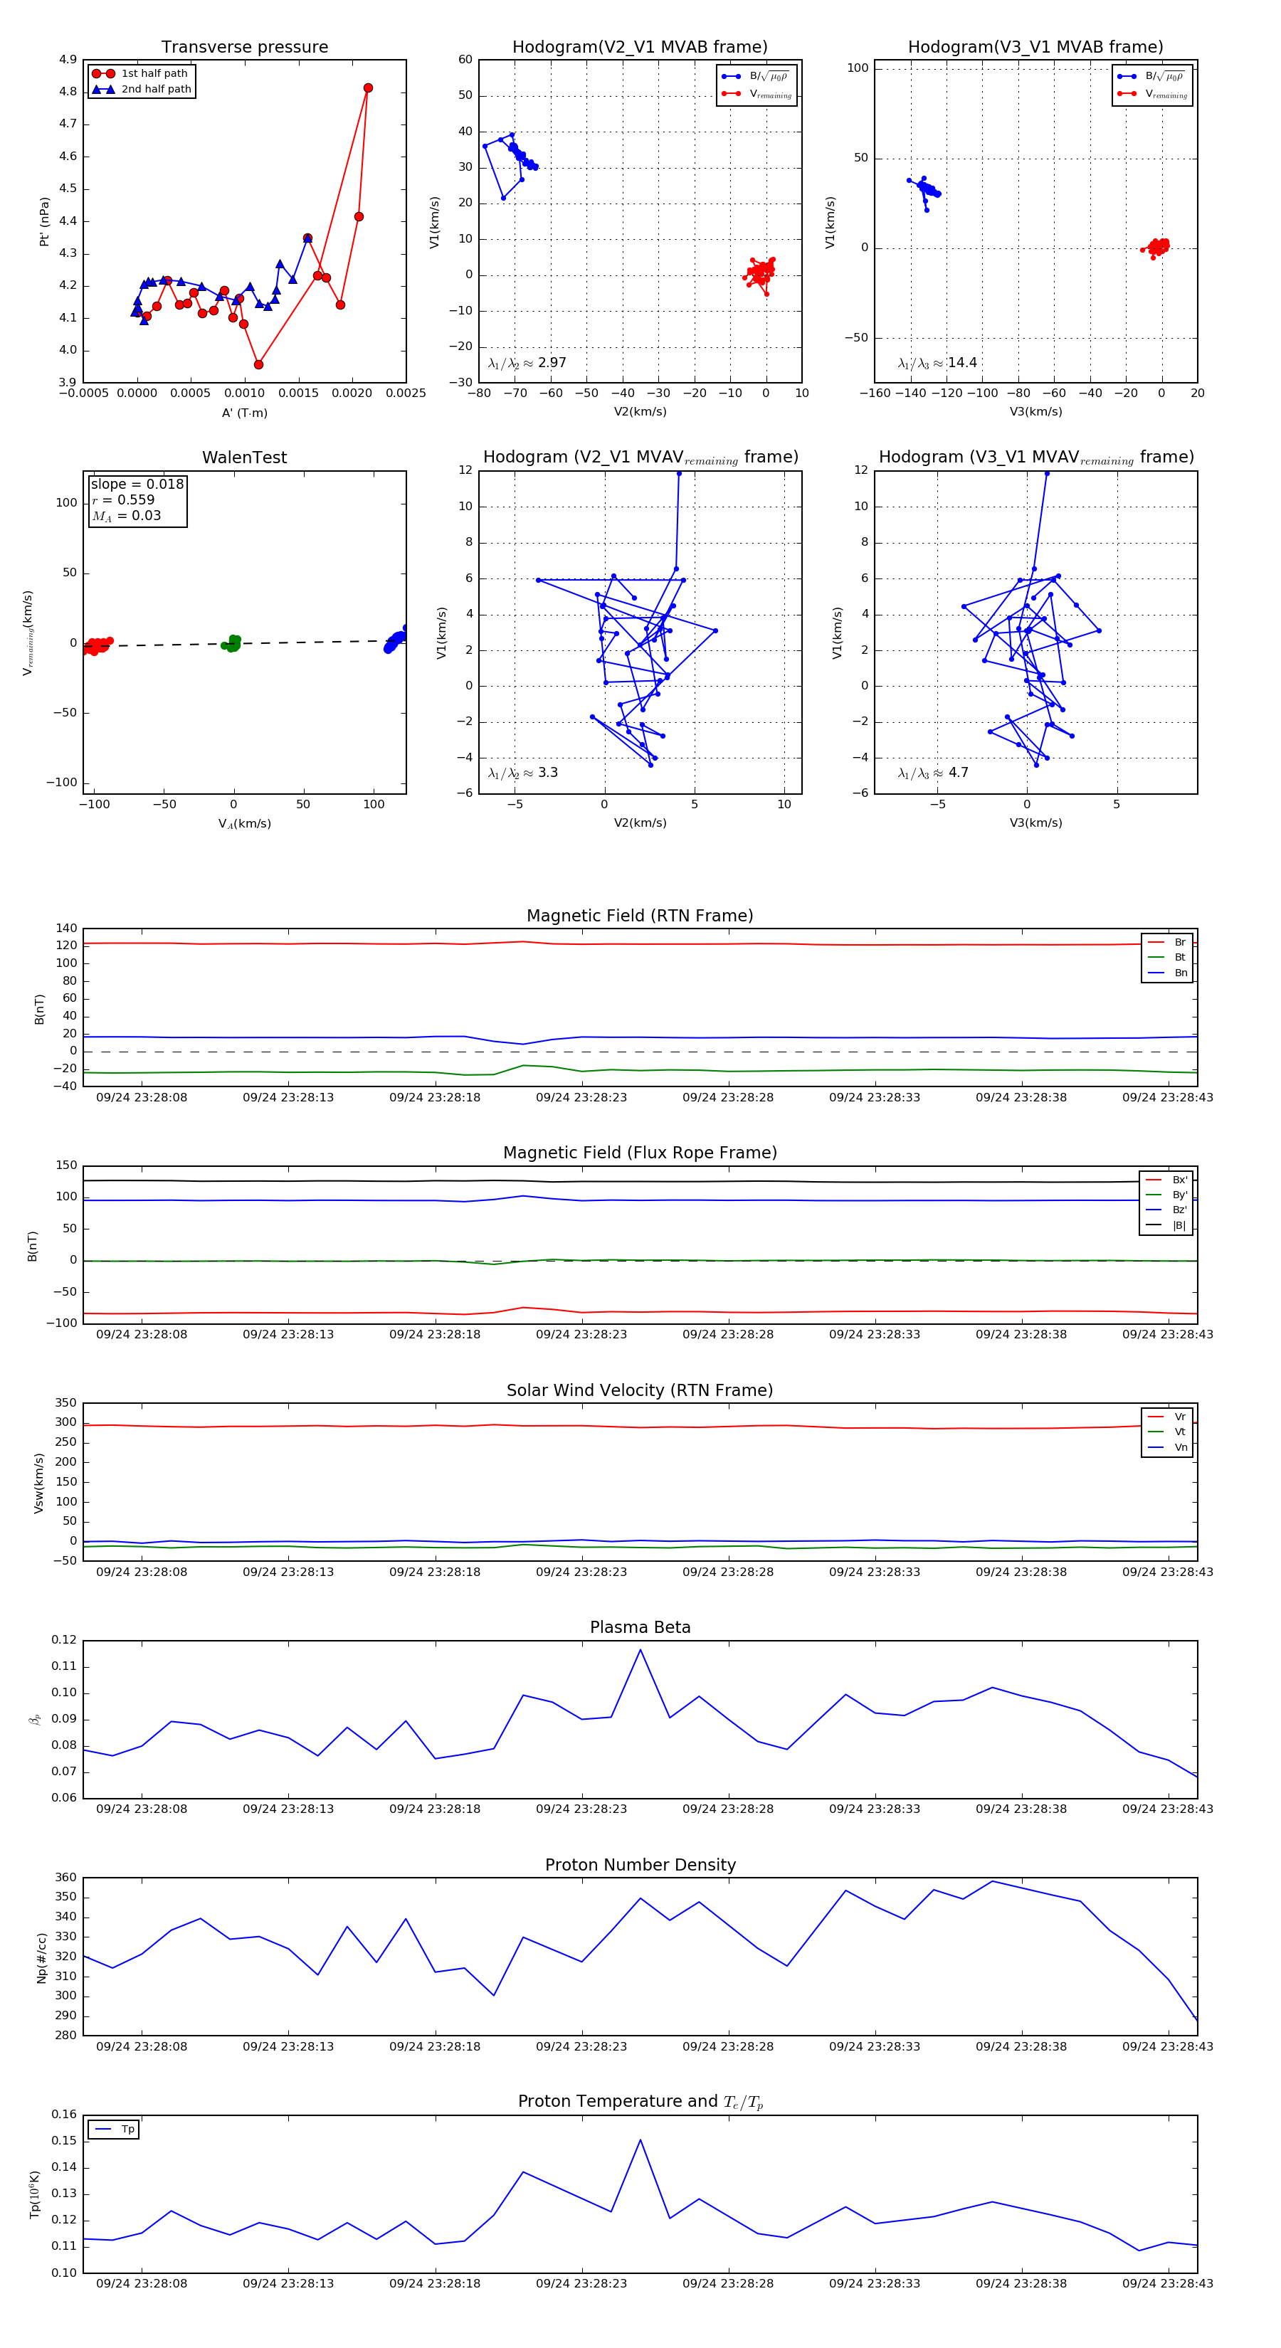Click '09/24 23:28:08' tick under Magnetic Field RTN plot
Viewport: 1281px width, 2348px height.
(x=142, y=1097)
